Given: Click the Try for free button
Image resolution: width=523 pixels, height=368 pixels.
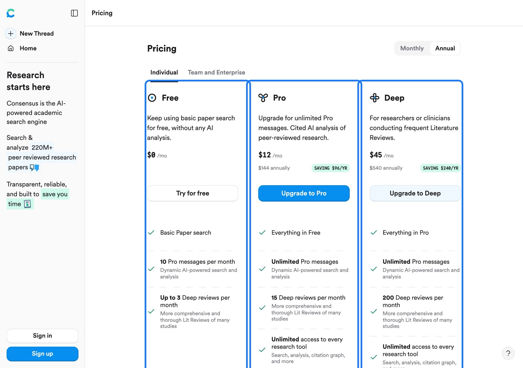Looking at the screenshot, I should point(193,193).
